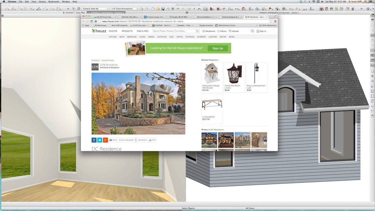Click the roof tools house icon
Screen dimensions: 375x211
270,9
